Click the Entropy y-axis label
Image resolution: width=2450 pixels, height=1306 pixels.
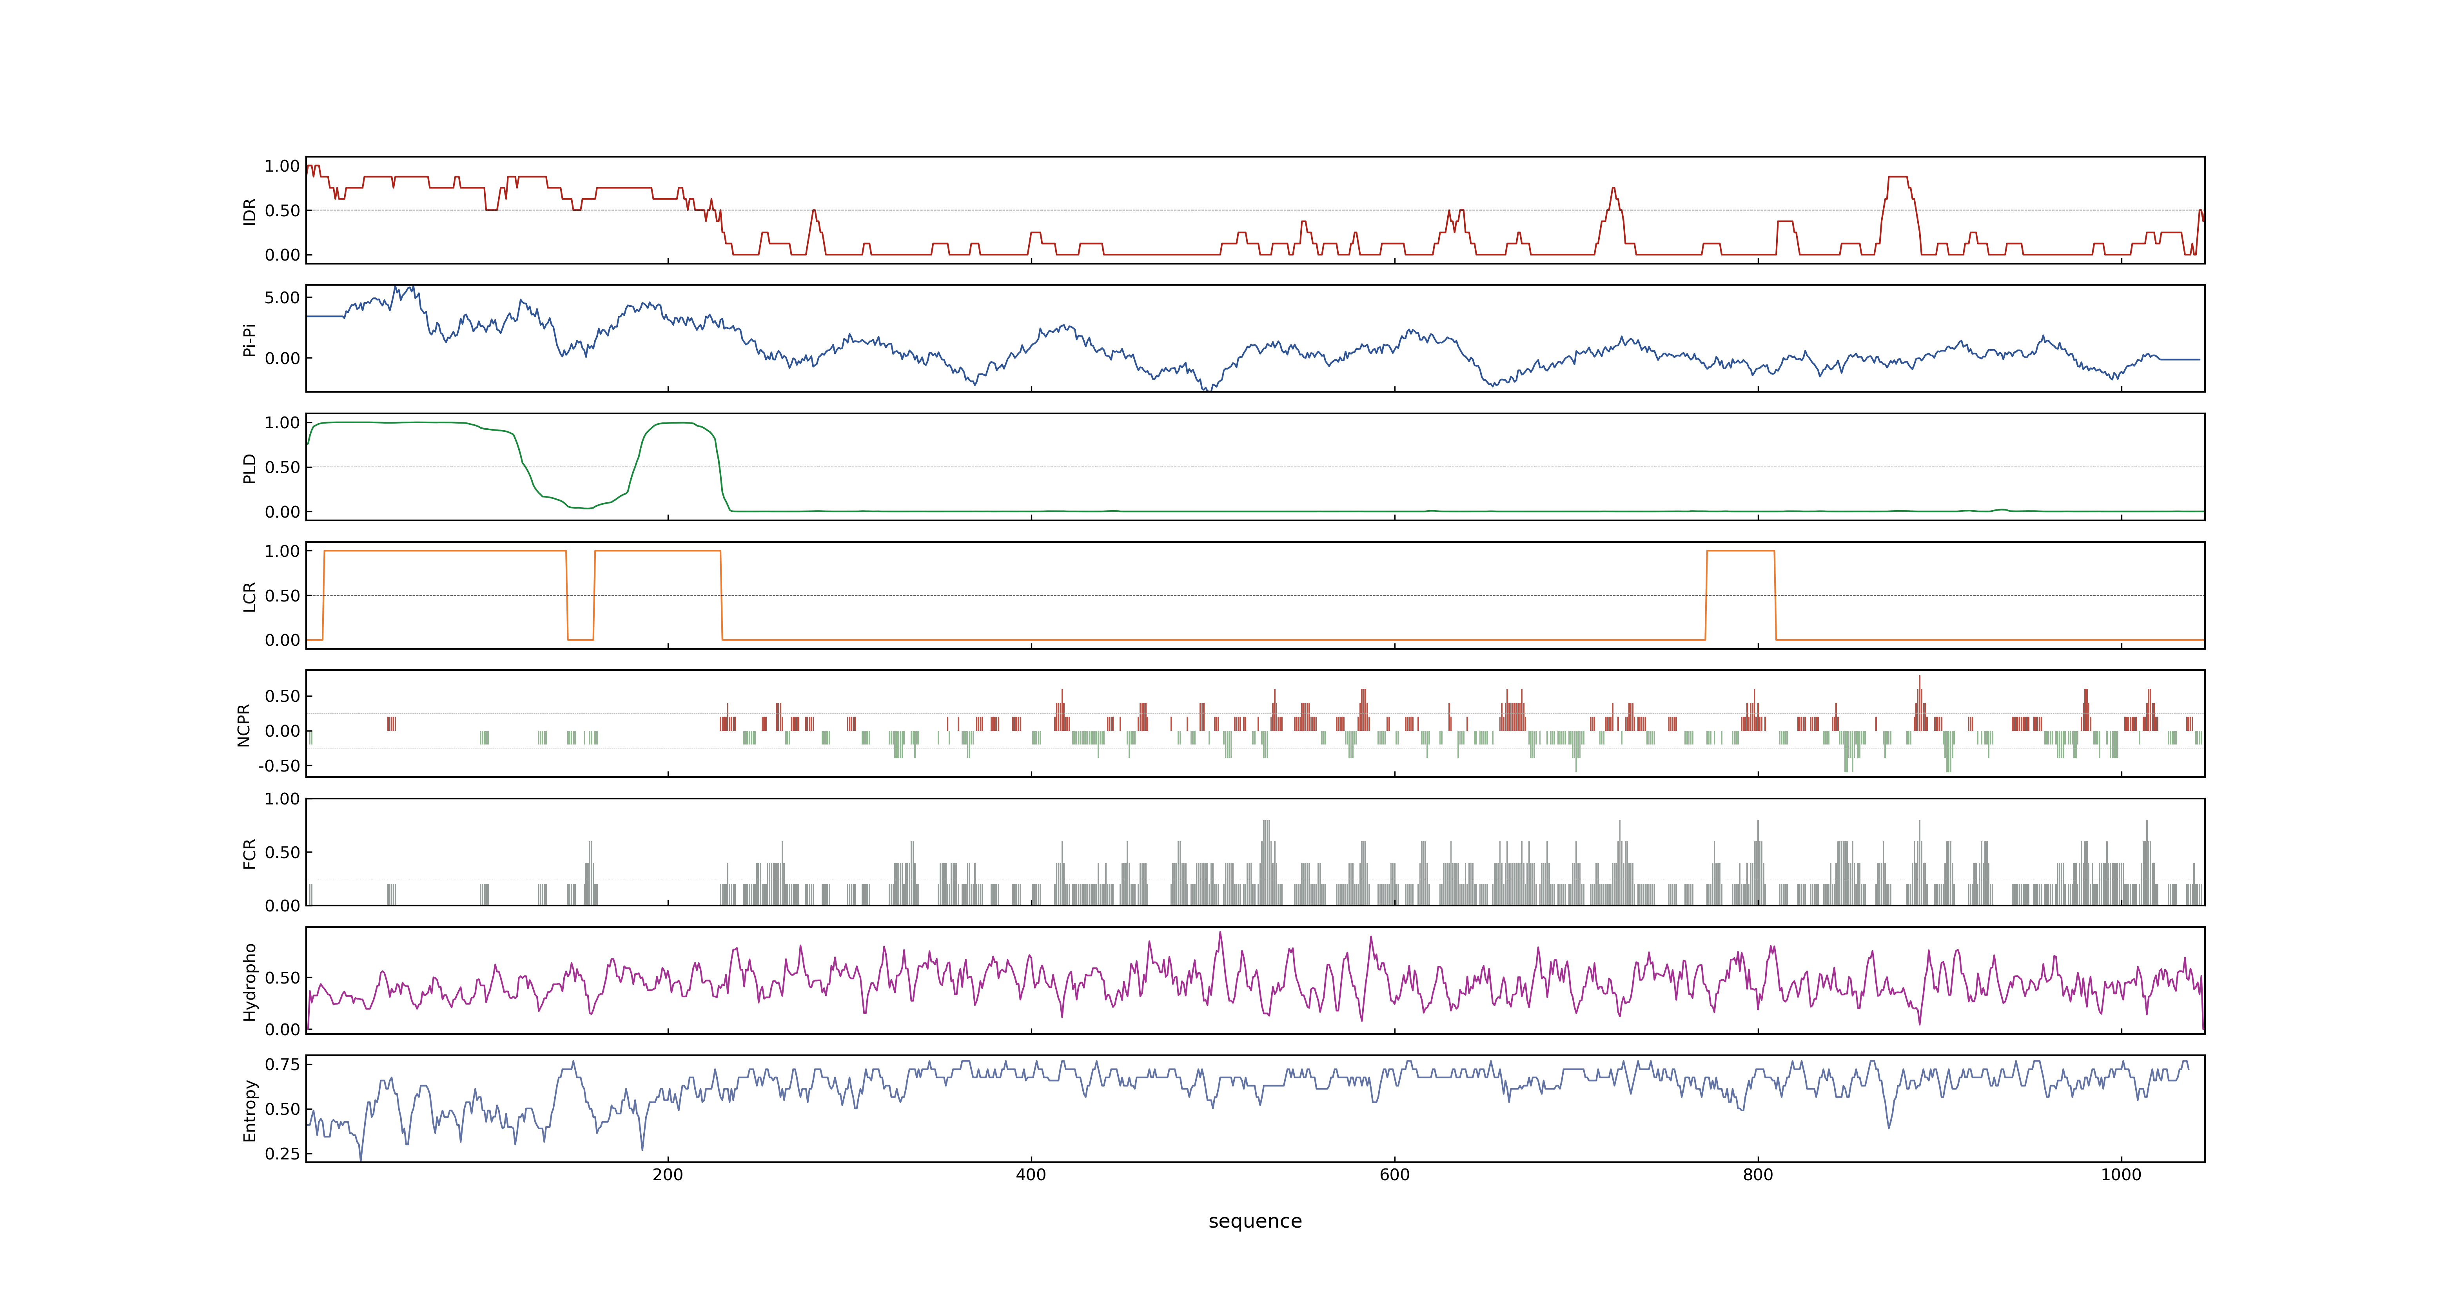(249, 1110)
